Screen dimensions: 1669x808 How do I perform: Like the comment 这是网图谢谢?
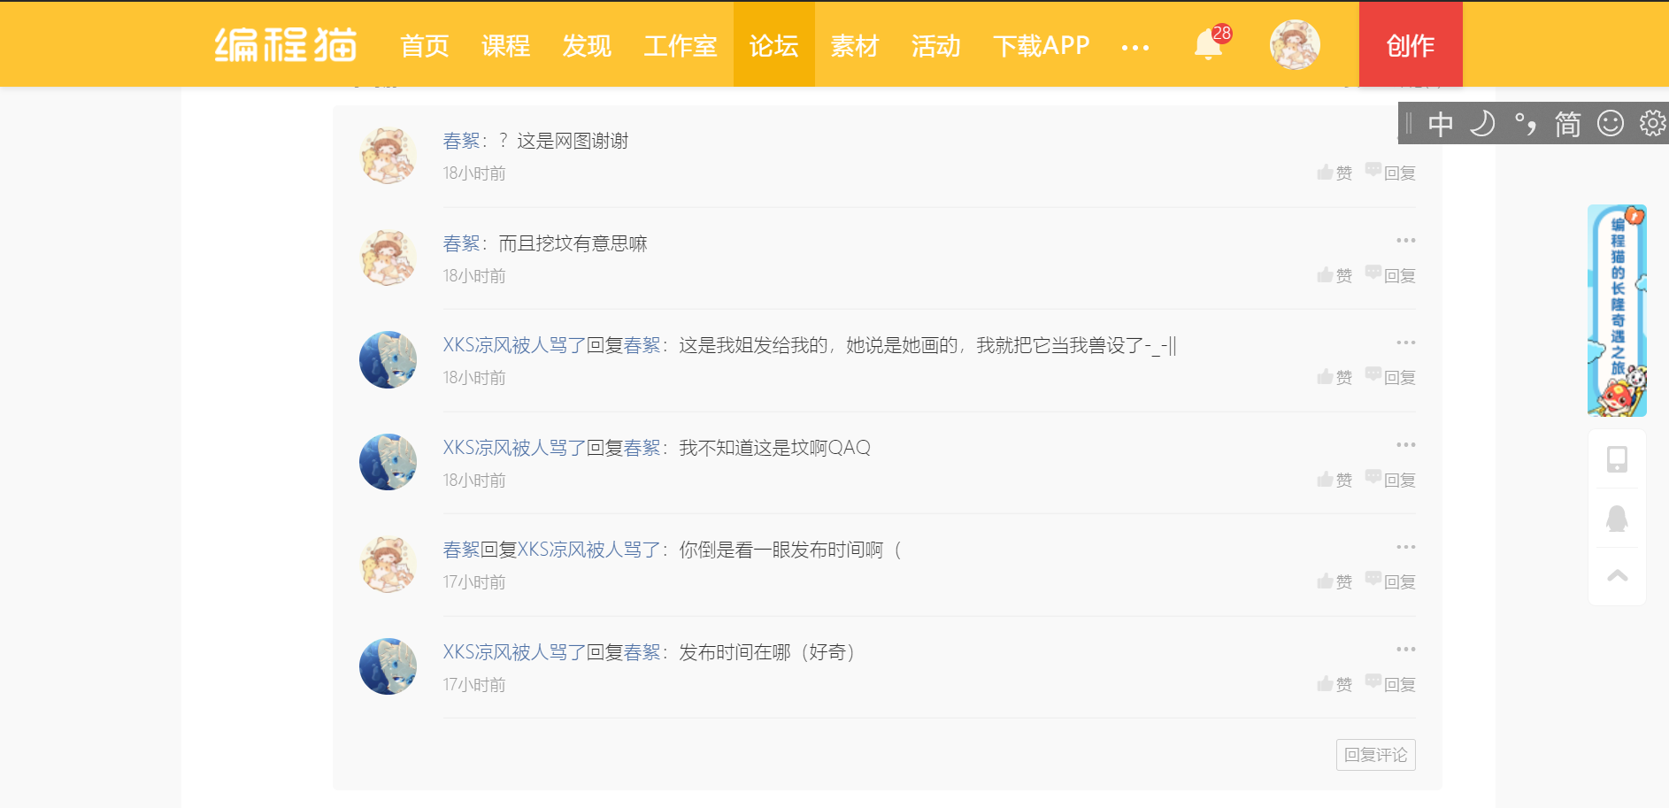click(1334, 173)
